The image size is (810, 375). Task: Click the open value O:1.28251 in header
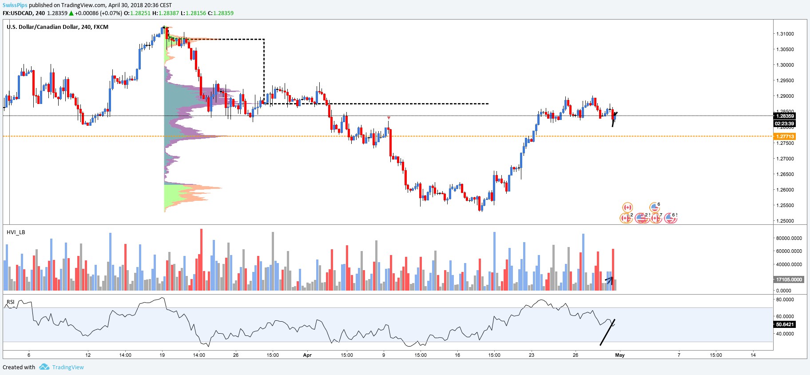coord(137,13)
